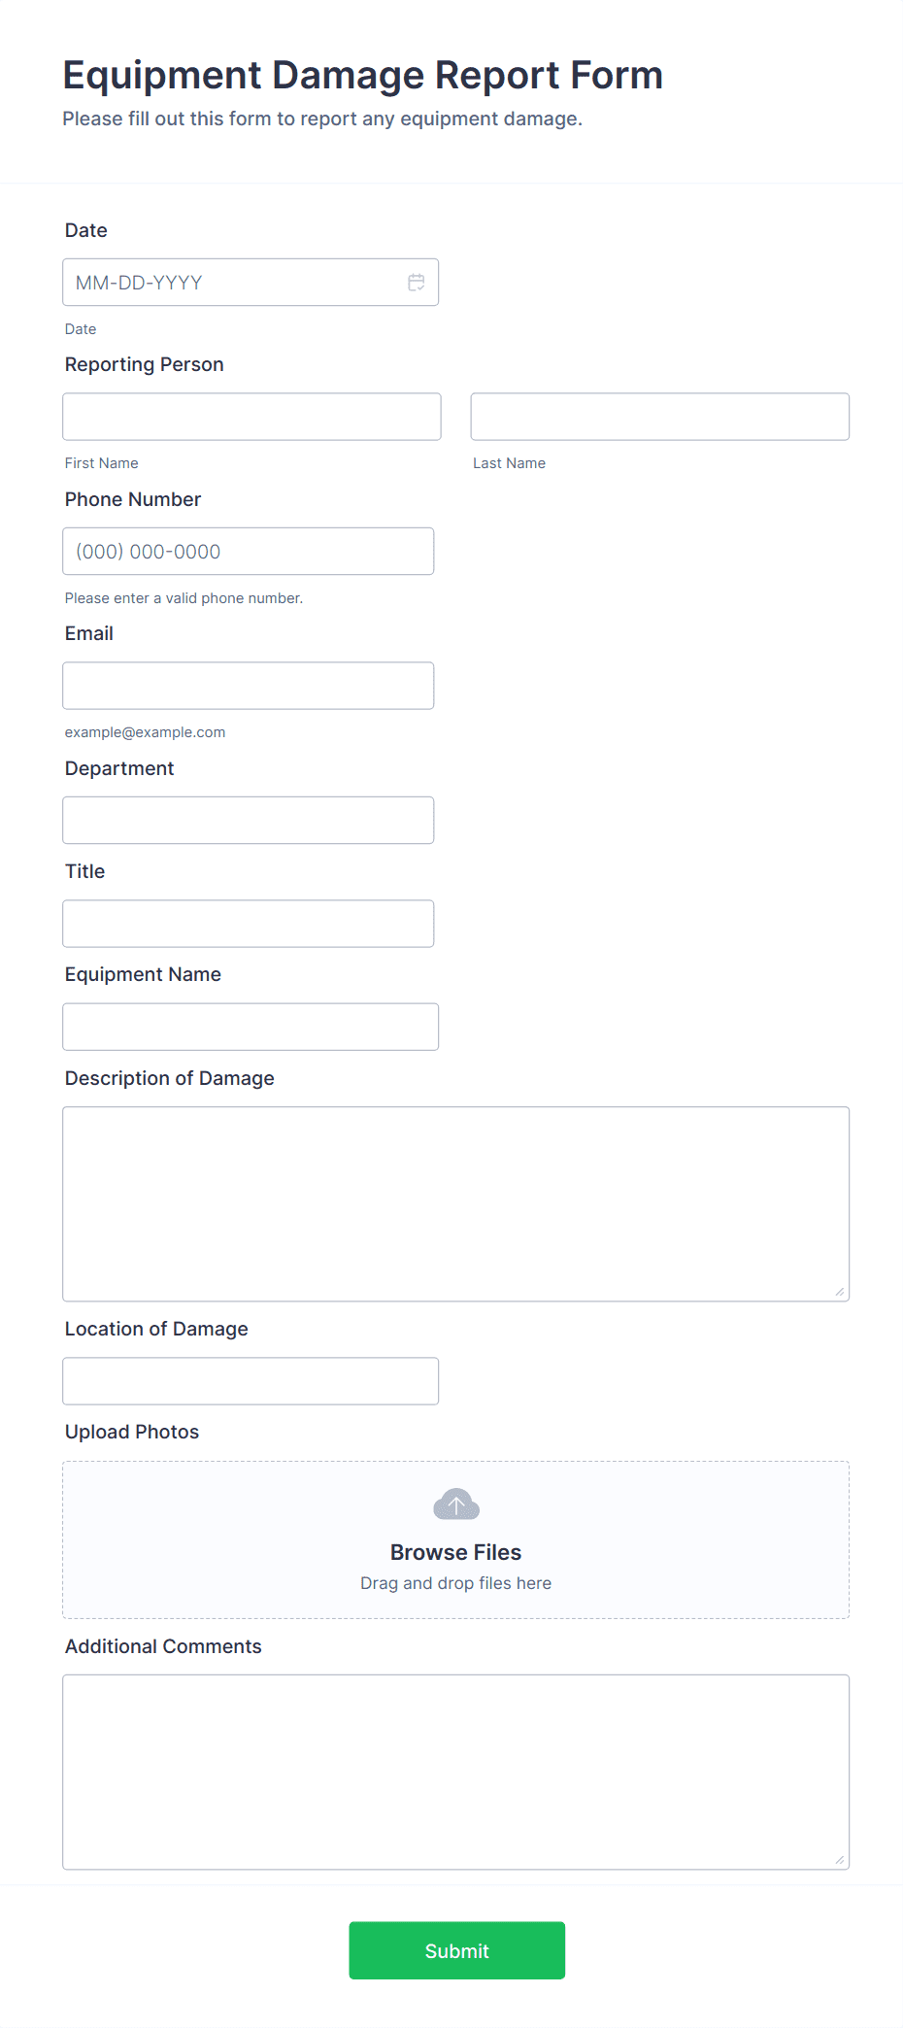Click the Description of Damage resize handle
Image resolution: width=903 pixels, height=2028 pixels.
pos(840,1292)
